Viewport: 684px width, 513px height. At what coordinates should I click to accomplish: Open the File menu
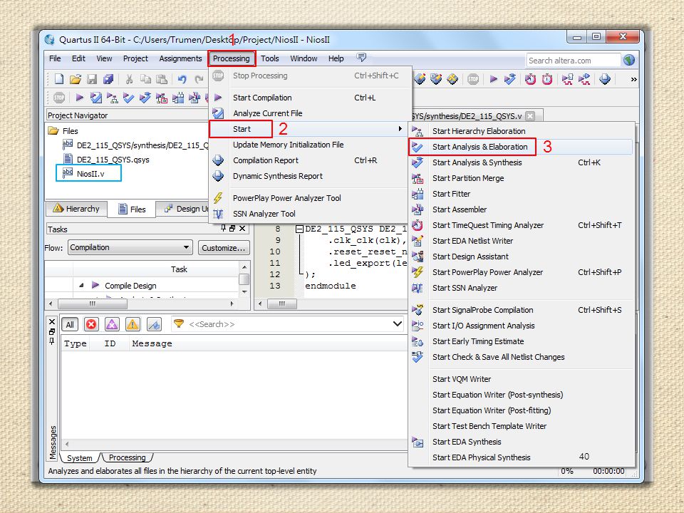coord(55,58)
